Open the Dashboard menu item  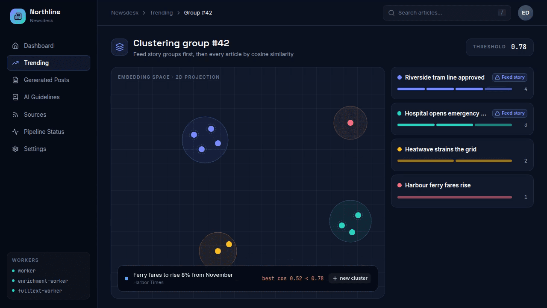tap(48, 46)
